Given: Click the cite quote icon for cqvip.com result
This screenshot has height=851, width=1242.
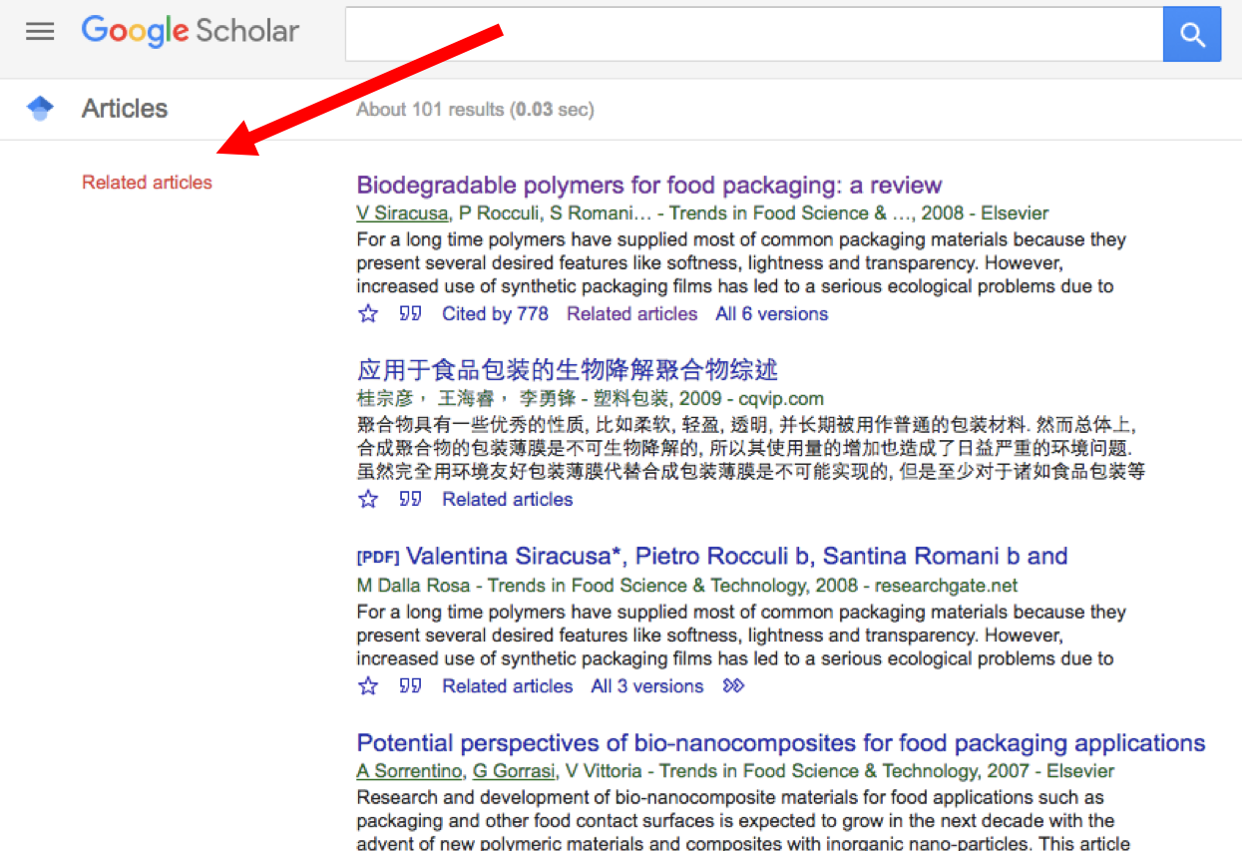Looking at the screenshot, I should (x=410, y=500).
